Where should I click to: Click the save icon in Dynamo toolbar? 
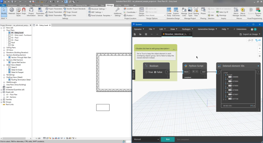click(146, 34)
